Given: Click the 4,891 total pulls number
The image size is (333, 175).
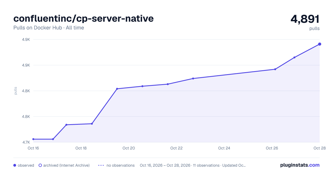Looking at the screenshot, I should coord(305,19).
